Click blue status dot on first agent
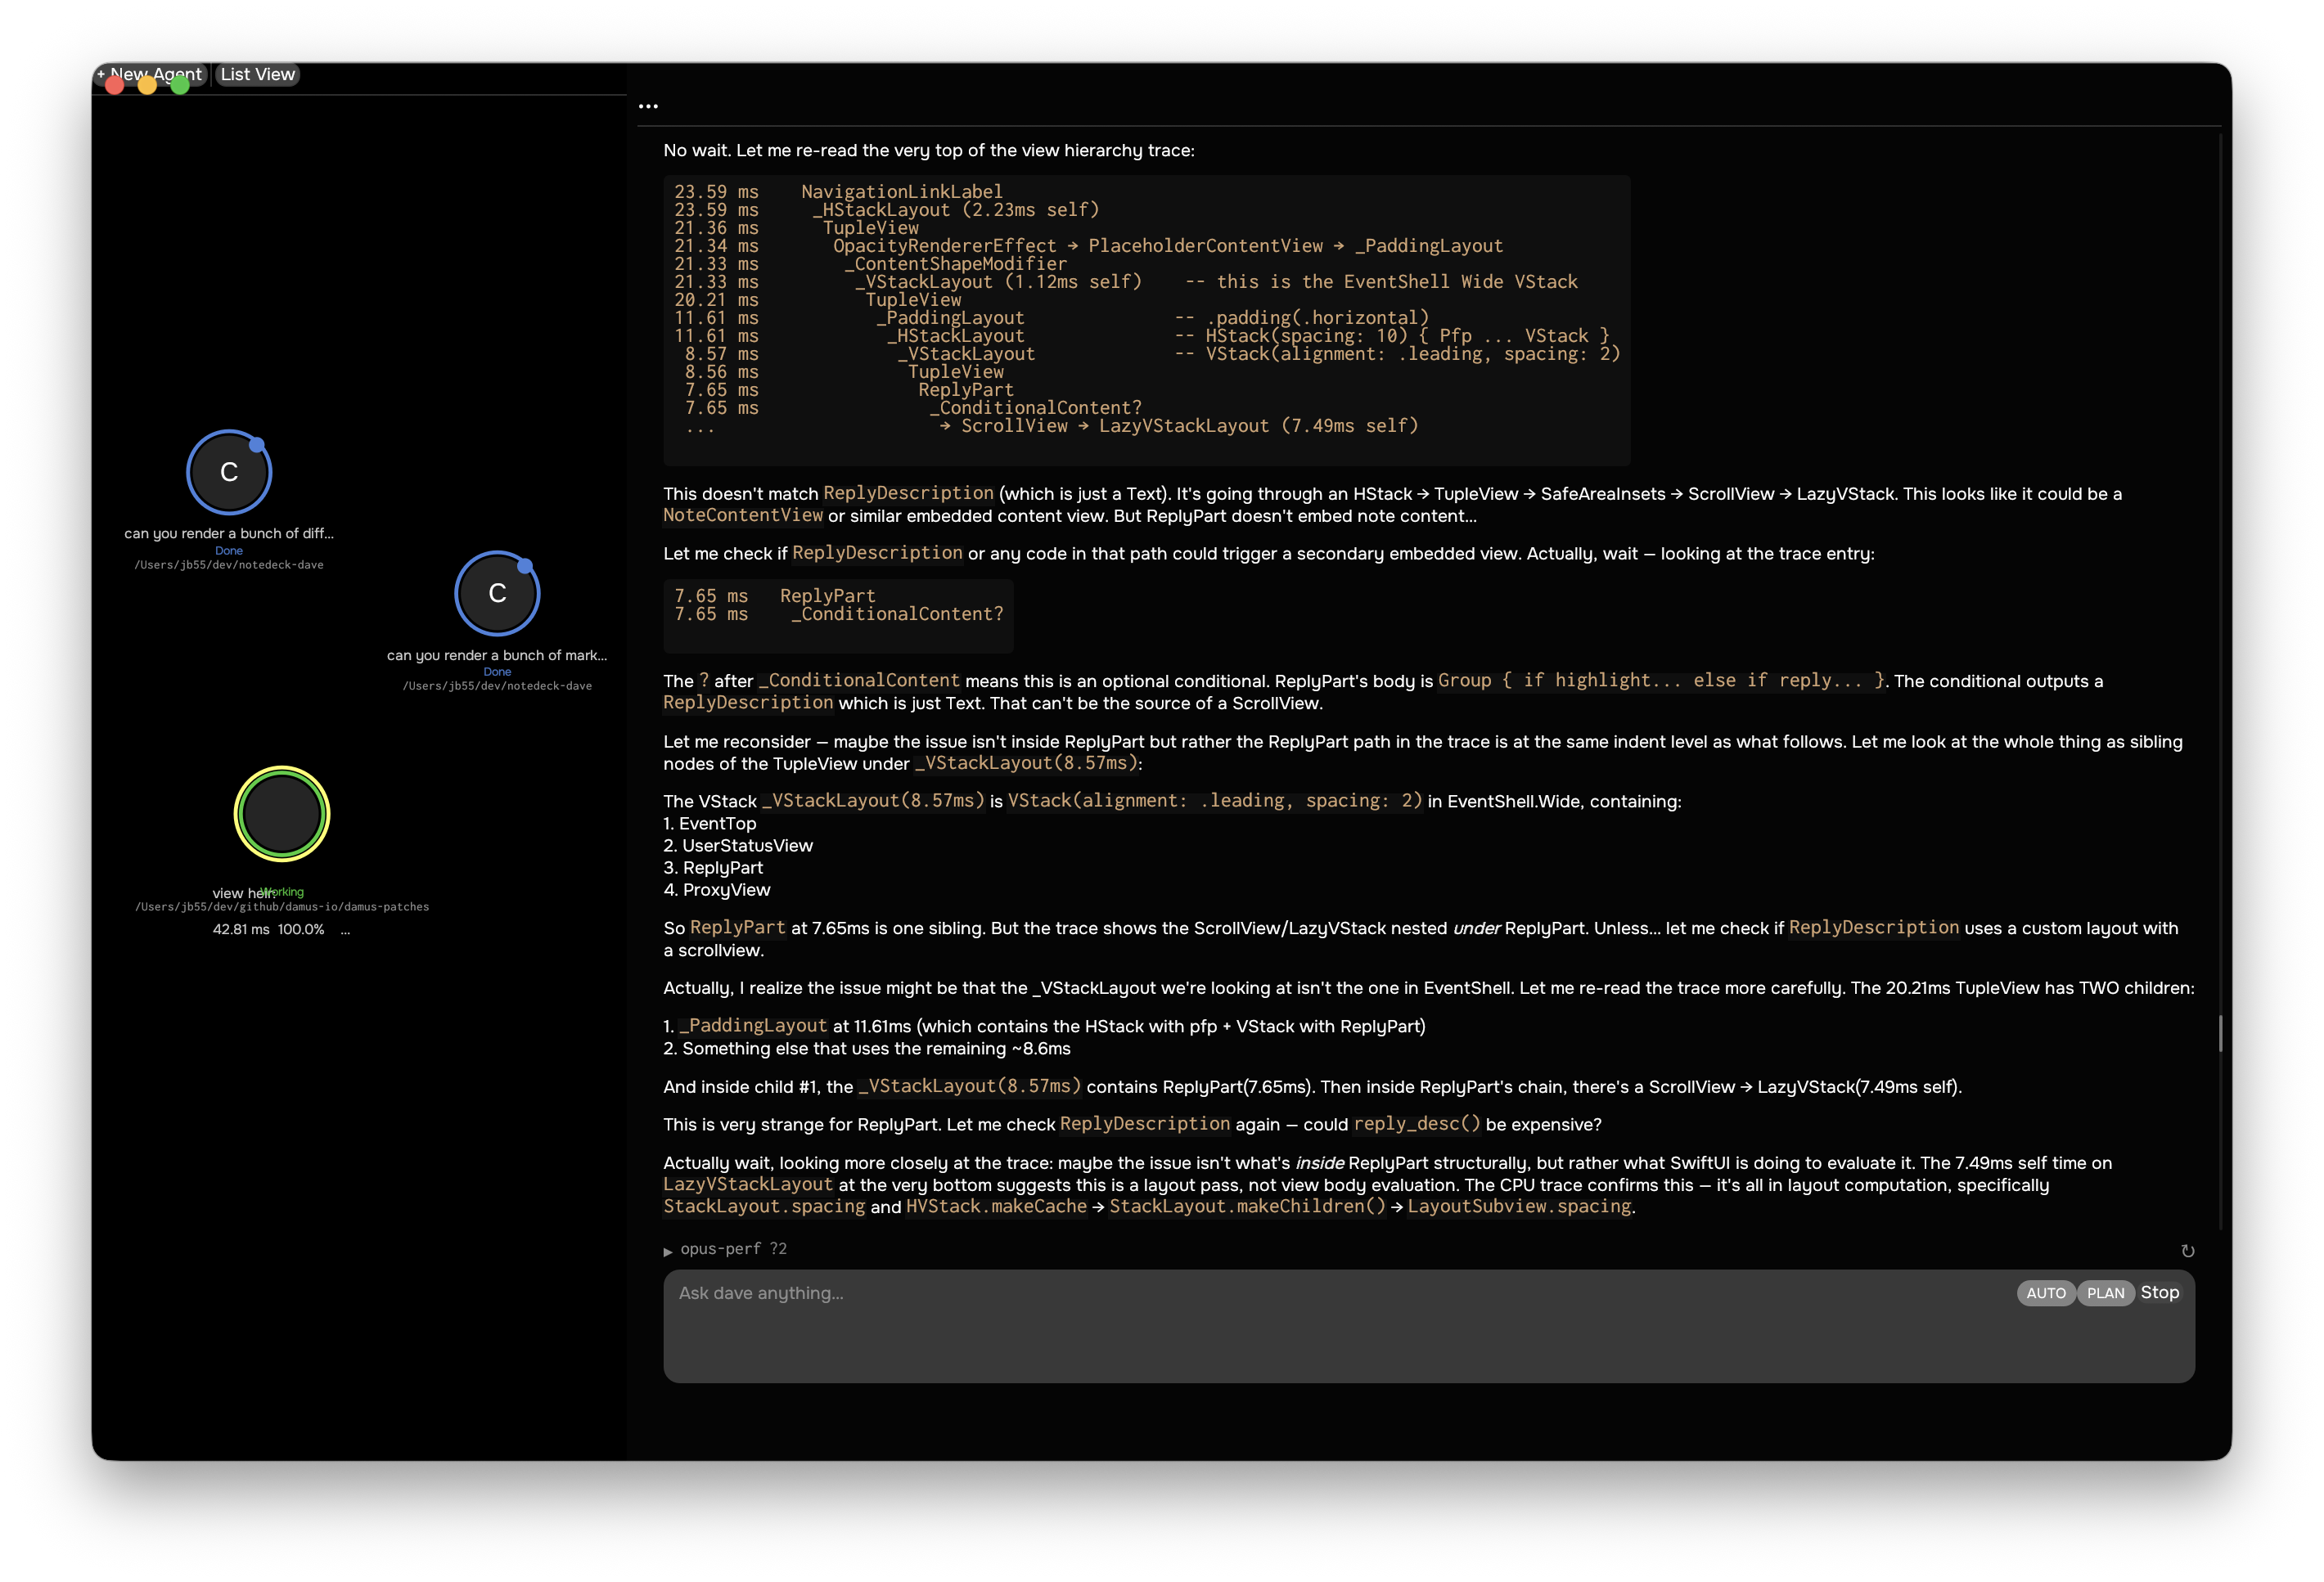Image resolution: width=2324 pixels, height=1582 pixels. click(257, 445)
